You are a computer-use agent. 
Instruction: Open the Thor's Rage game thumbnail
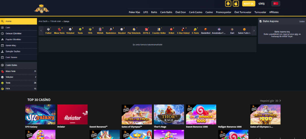coord(169,114)
